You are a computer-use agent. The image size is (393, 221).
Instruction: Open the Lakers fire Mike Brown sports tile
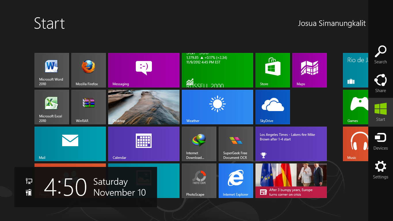coord(291,144)
